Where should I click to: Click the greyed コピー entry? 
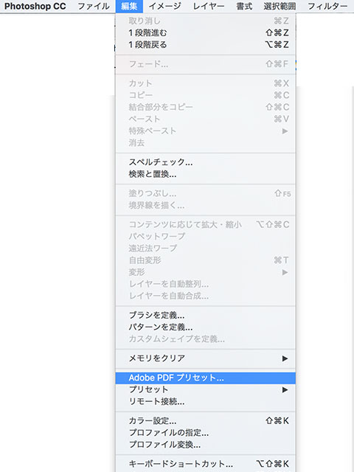206,95
